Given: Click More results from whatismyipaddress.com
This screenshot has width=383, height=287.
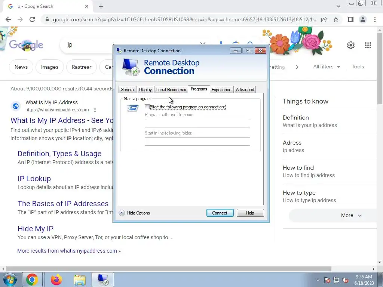Looking at the screenshot, I should [x=69, y=251].
